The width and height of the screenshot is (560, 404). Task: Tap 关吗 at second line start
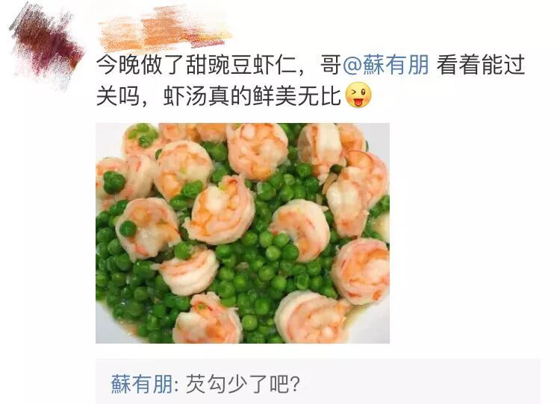point(119,95)
